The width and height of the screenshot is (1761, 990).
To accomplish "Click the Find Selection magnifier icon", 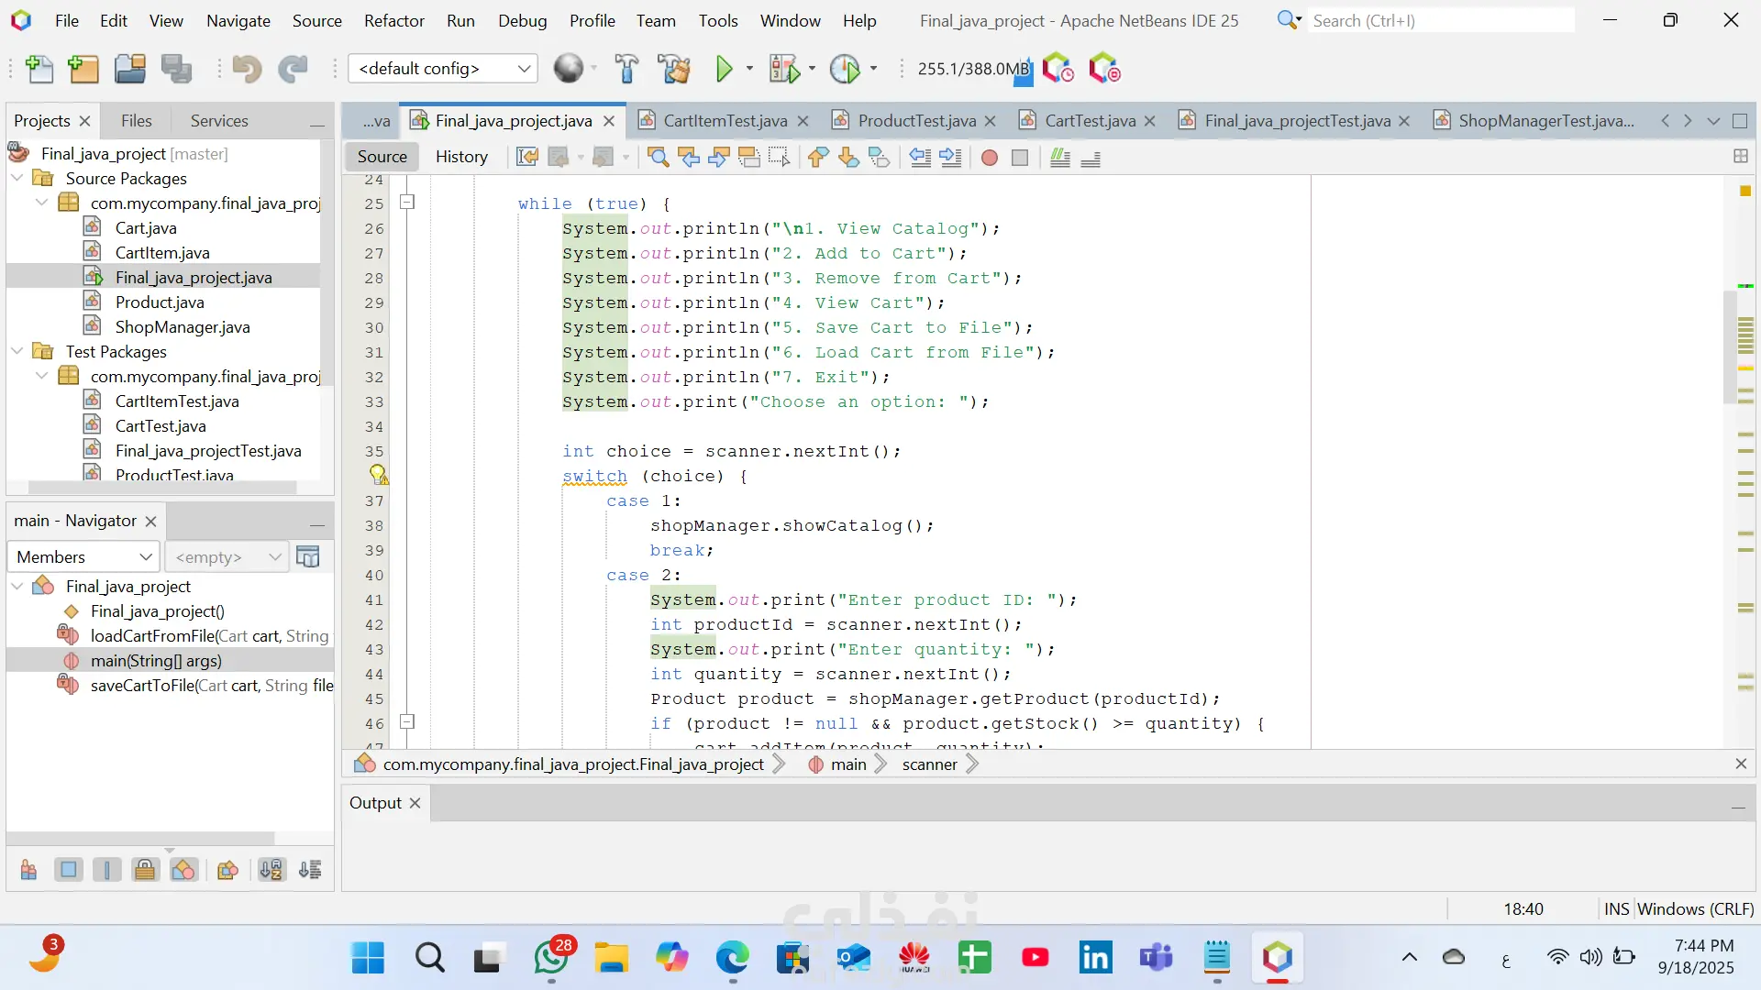I will click(x=658, y=158).
